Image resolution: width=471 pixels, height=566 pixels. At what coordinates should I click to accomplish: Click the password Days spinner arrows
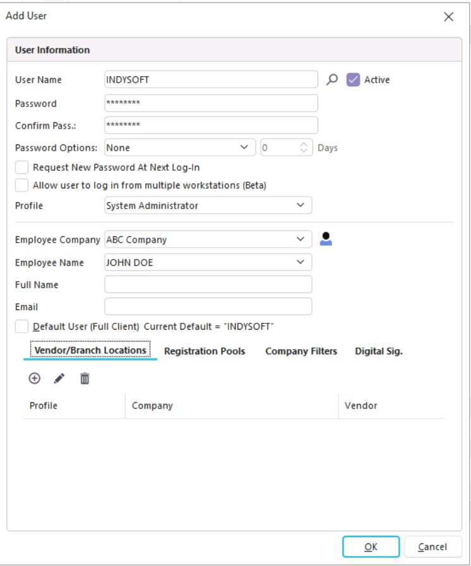(304, 147)
